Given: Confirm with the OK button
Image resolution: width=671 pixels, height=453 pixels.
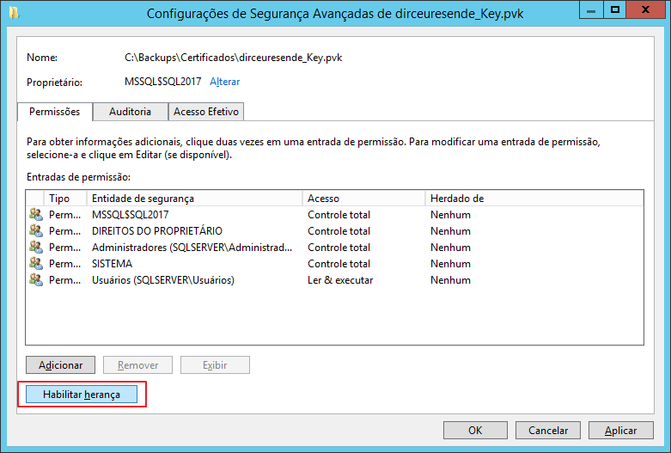Looking at the screenshot, I should [x=475, y=431].
